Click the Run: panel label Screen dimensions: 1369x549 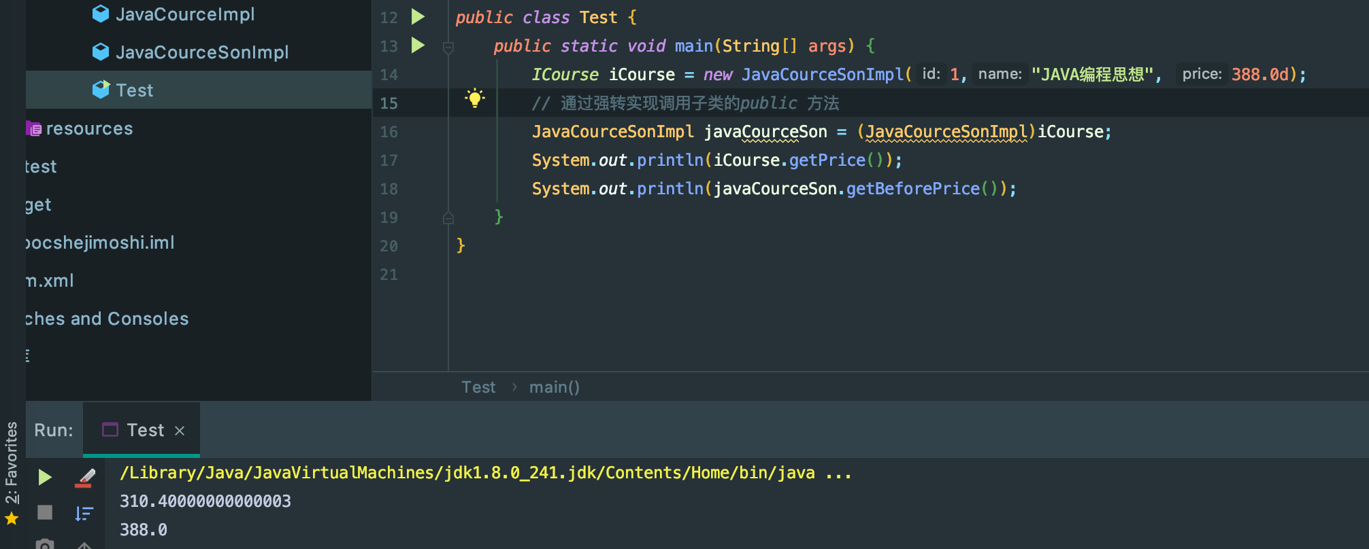click(54, 430)
